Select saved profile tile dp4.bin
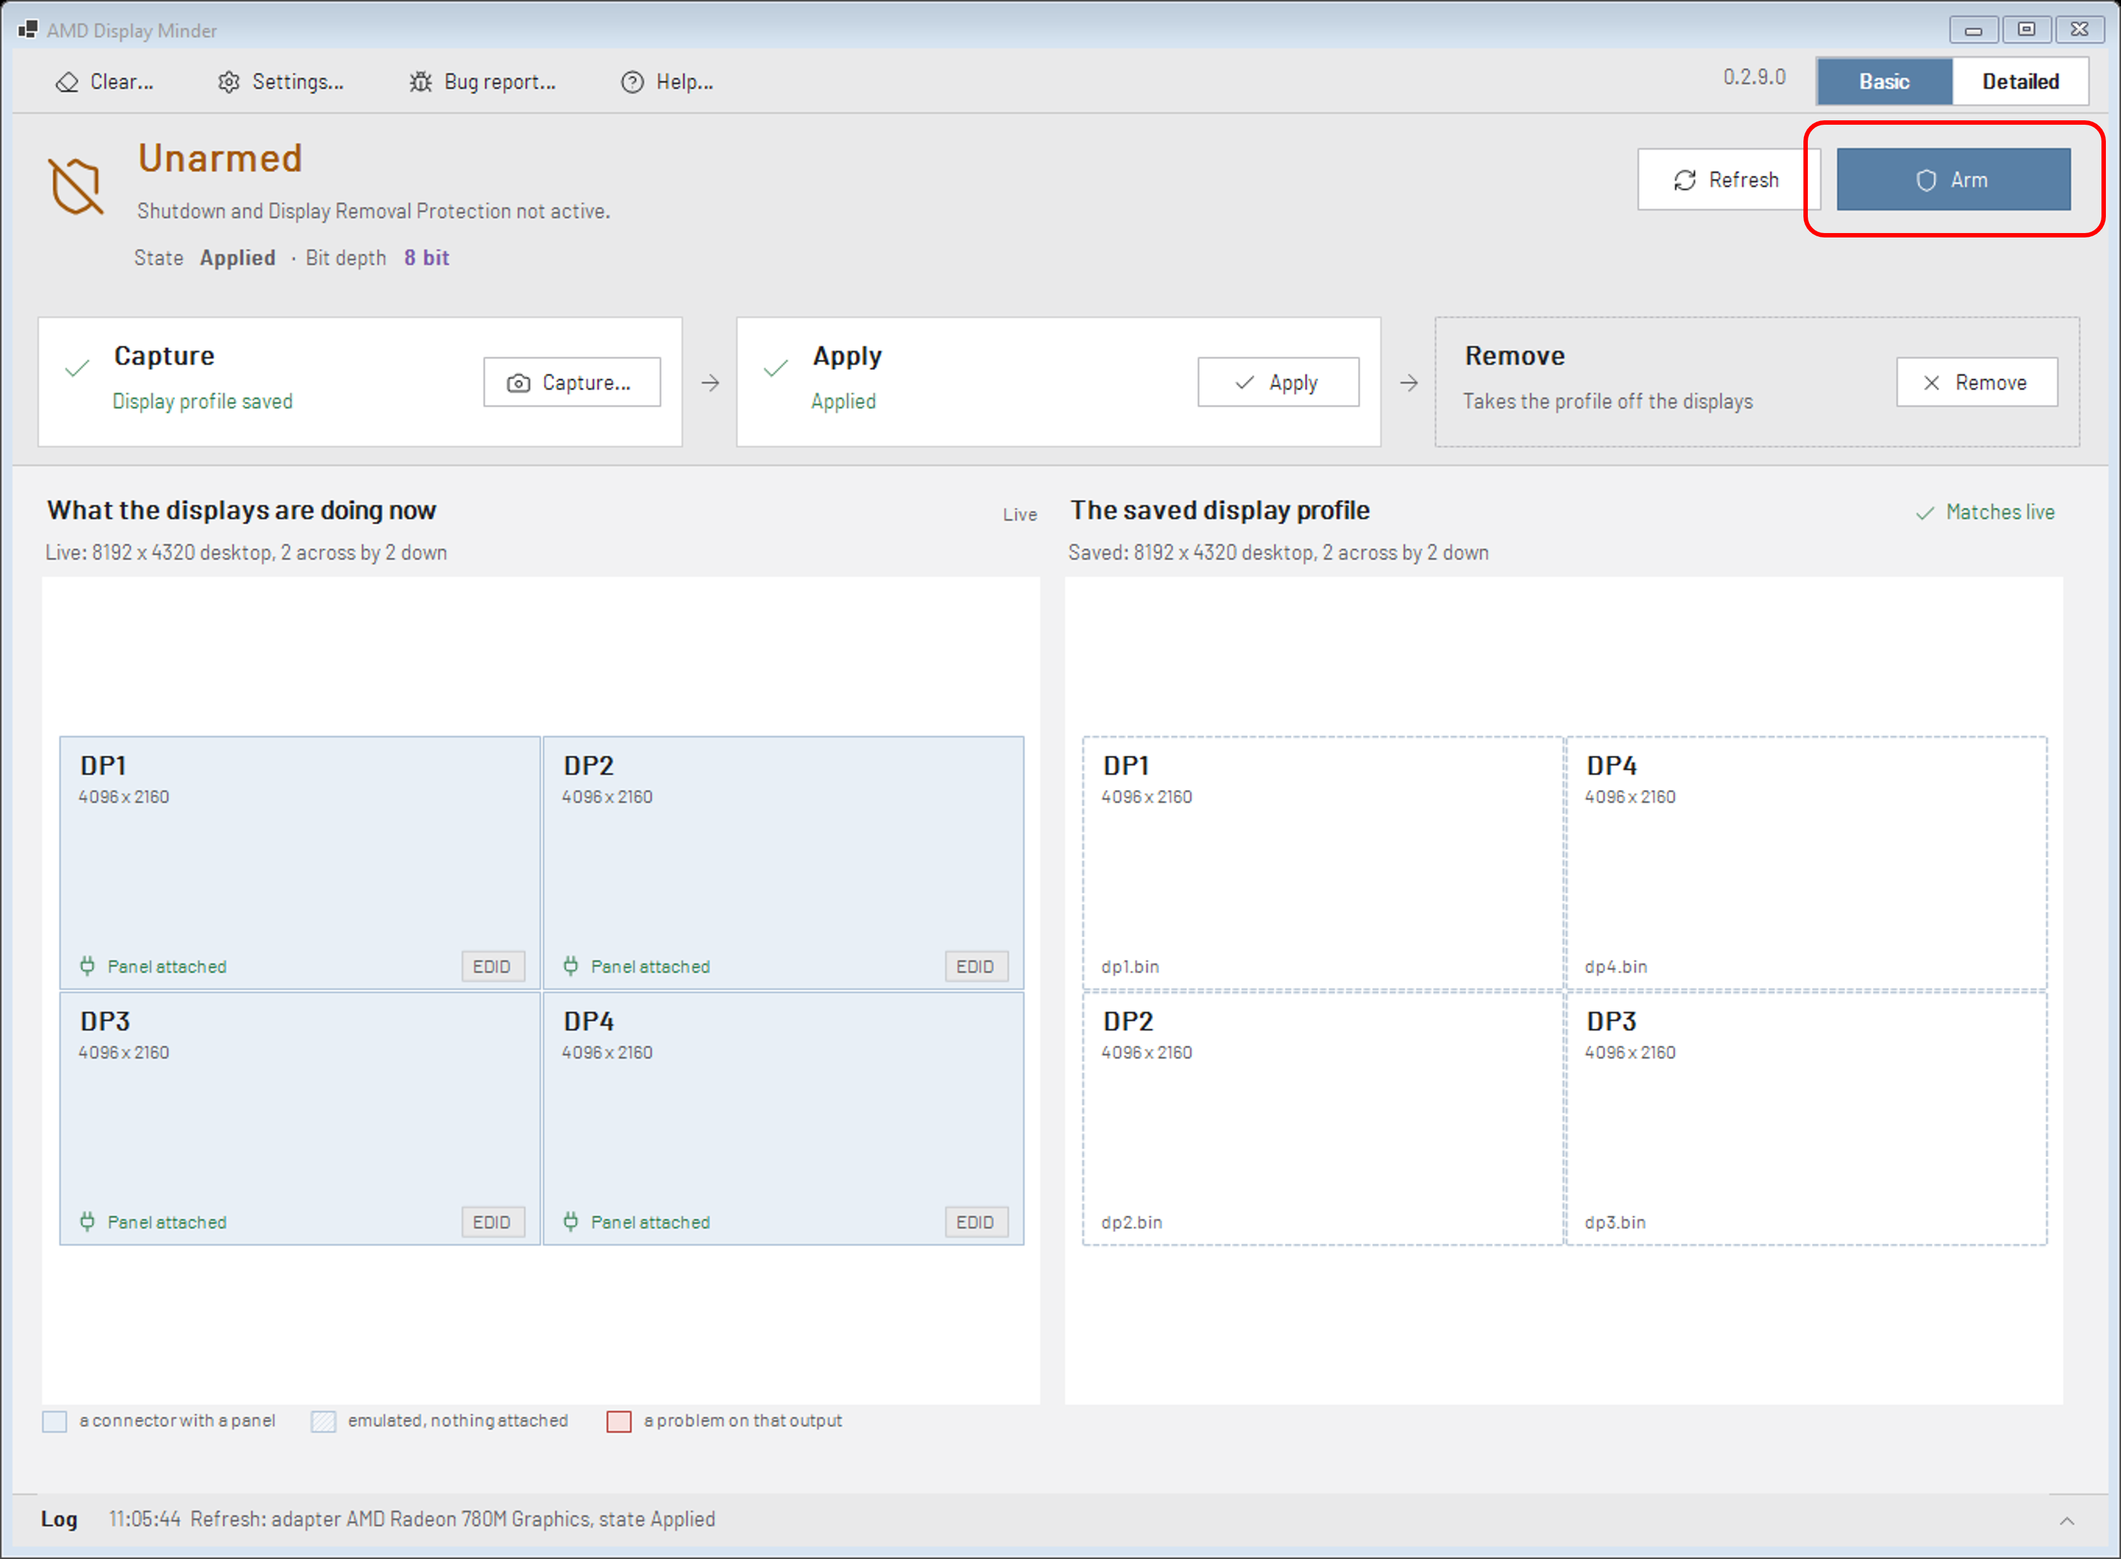Image resolution: width=2121 pixels, height=1559 pixels. 1807,862
